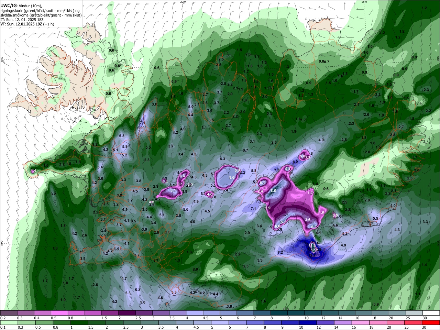Click the darkest purple swatch in upper legend row
The width and height of the screenshot is (440, 330).
(127, 313)
